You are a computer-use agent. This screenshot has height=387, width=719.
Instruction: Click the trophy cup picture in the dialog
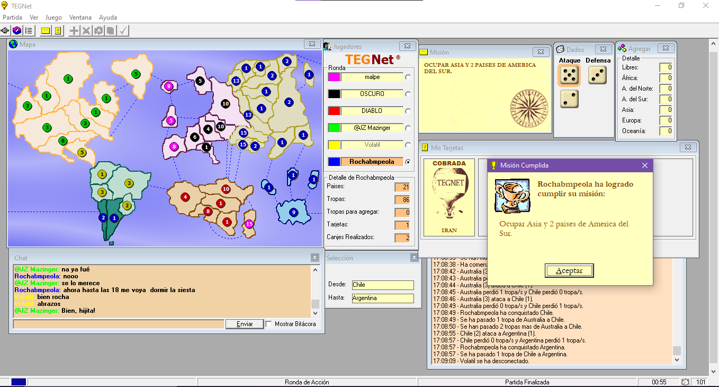(512, 196)
